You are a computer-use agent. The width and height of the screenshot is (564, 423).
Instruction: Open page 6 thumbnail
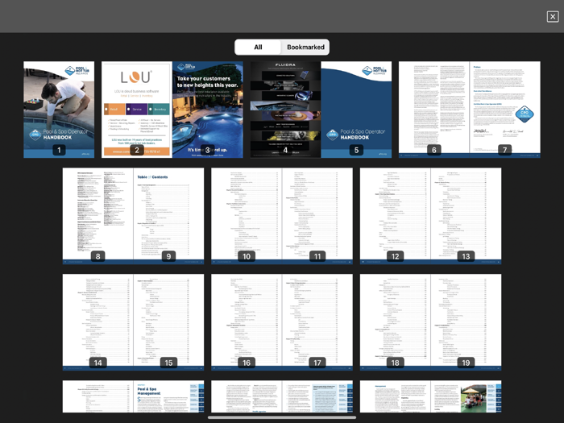tap(434, 110)
